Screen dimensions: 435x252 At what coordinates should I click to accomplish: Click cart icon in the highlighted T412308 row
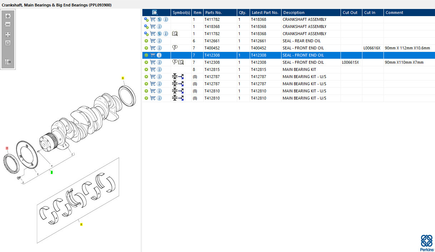pos(153,55)
